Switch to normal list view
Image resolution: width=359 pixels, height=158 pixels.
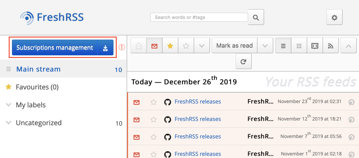pyautogui.click(x=283, y=46)
